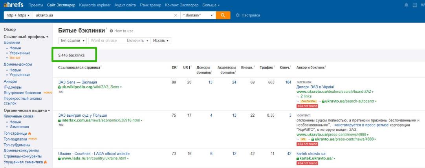Expand dropdown arrow after uk.wikipedia.org/wiki/ЗАЗ_Sens URL
The width and height of the screenshot is (425, 168).
pos(121,87)
